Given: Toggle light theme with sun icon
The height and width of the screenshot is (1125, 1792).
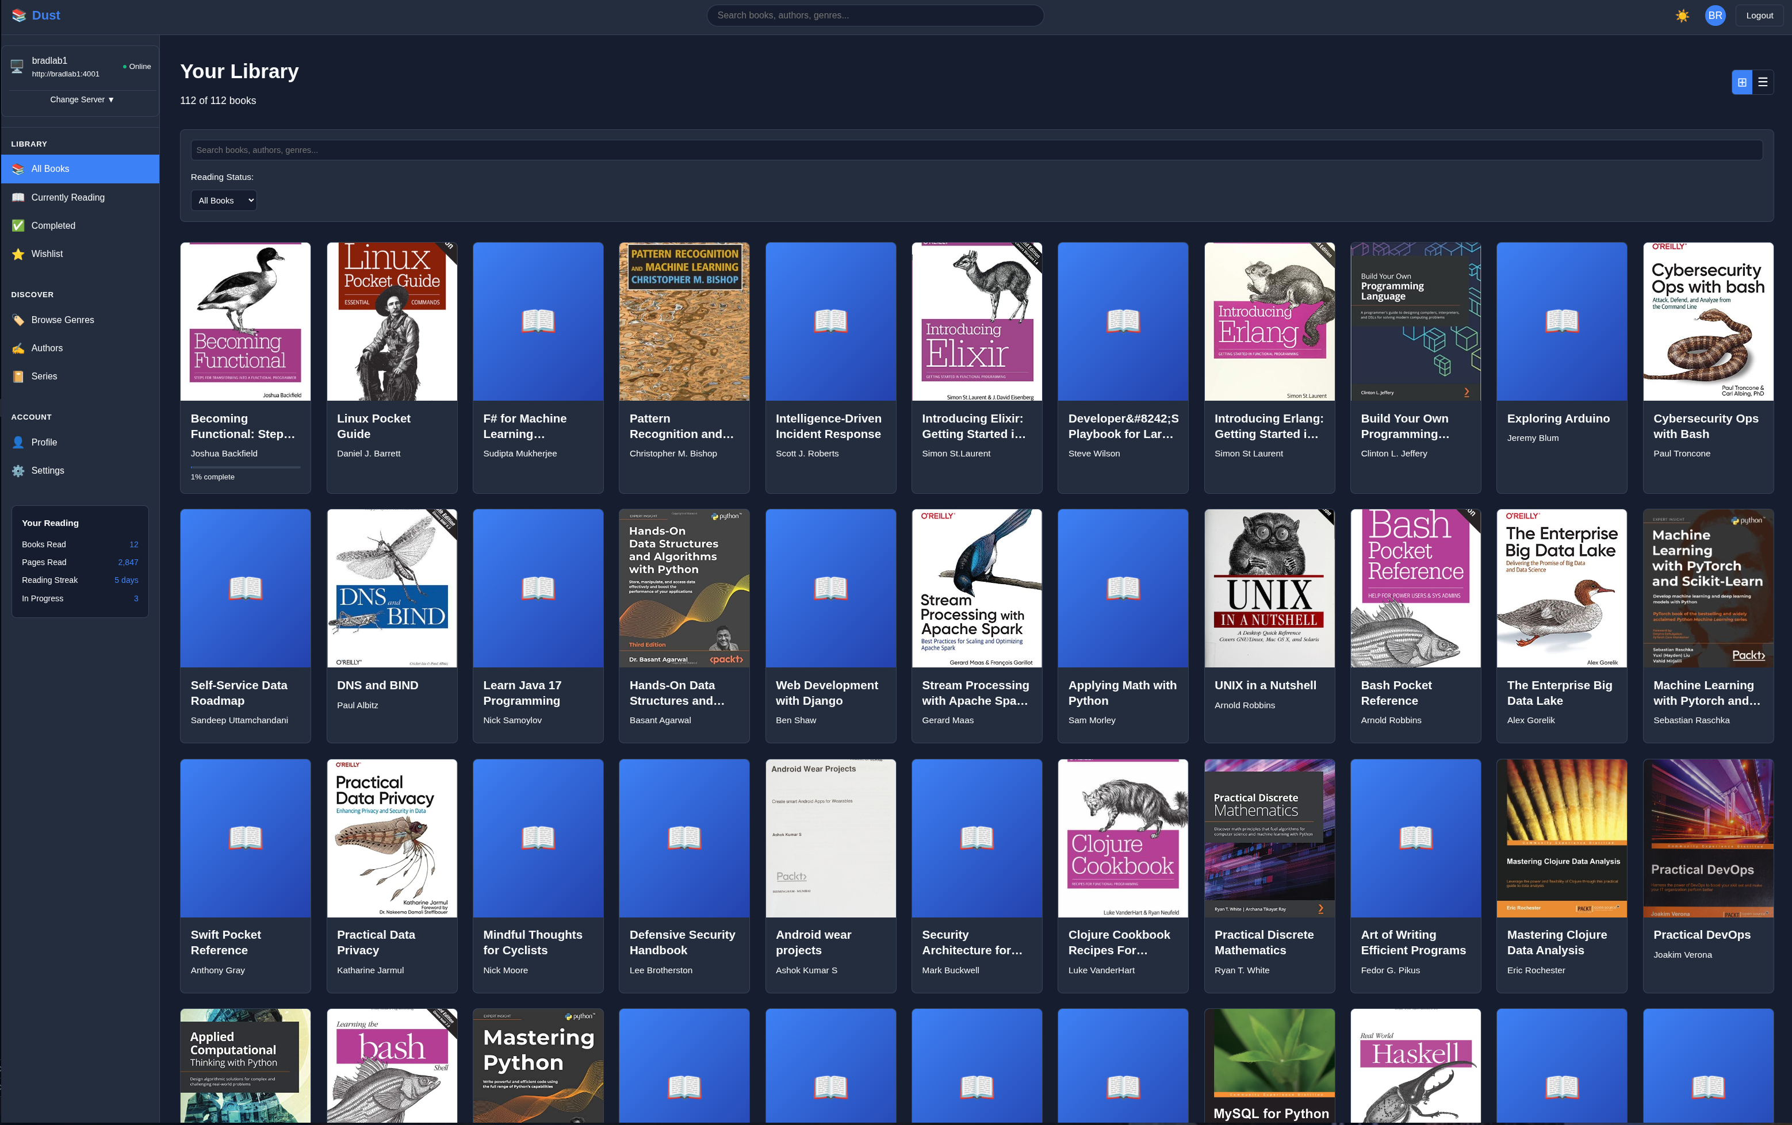Looking at the screenshot, I should [1682, 16].
